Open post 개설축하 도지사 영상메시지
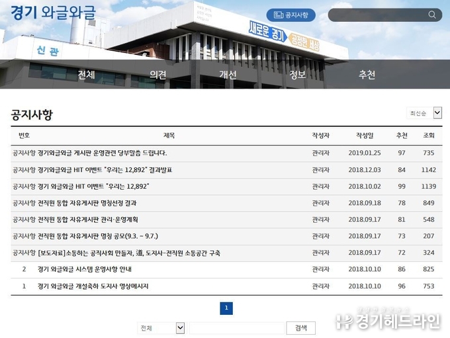This screenshot has width=450, height=338. pyautogui.click(x=93, y=286)
